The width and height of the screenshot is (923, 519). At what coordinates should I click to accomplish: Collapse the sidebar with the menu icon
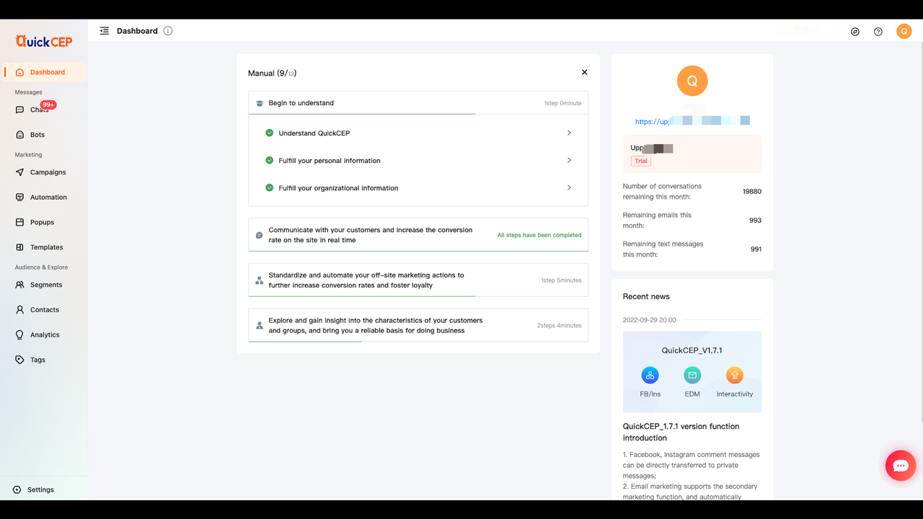click(x=105, y=31)
